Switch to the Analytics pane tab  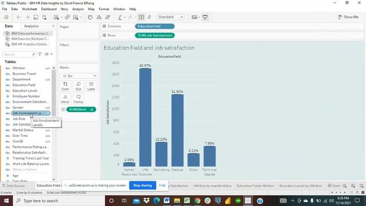[x=31, y=26]
